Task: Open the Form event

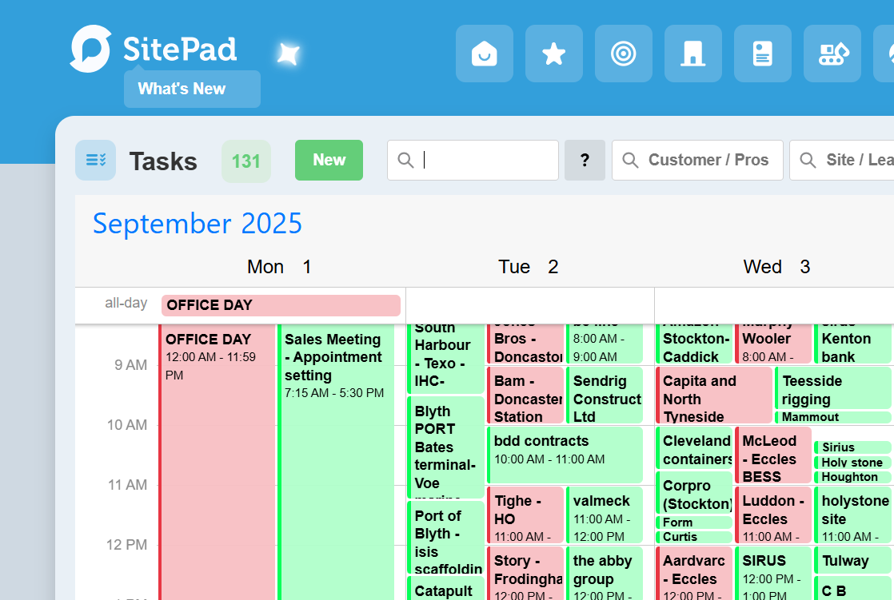Action: pyautogui.click(x=694, y=522)
